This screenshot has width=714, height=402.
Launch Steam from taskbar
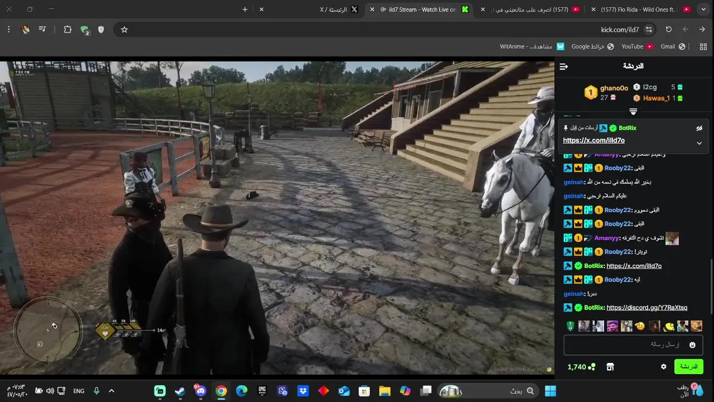click(x=180, y=391)
